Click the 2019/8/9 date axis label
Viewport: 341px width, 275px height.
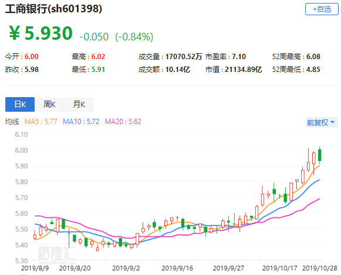[x=35, y=268]
